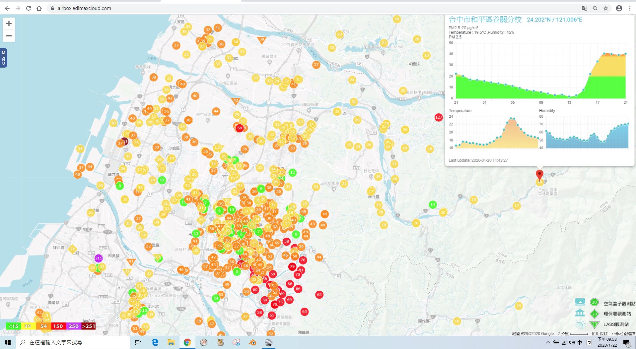
Task: Go back with browser back arrow
Action: coord(7,8)
